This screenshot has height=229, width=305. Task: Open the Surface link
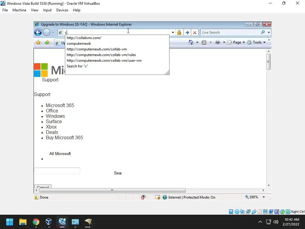point(54,122)
